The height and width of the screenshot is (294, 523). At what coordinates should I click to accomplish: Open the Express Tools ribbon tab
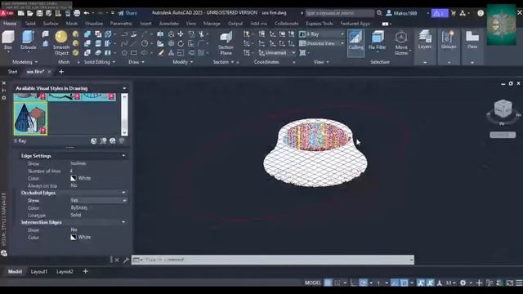320,24
